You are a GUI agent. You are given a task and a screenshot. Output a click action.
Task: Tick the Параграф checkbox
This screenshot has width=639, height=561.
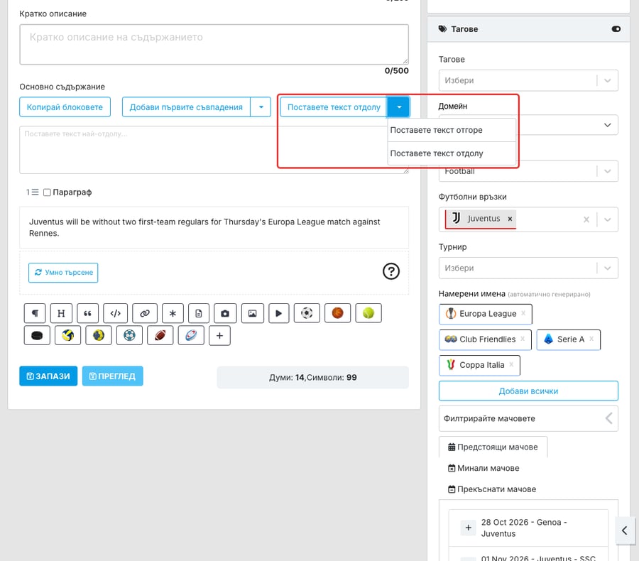pos(48,192)
